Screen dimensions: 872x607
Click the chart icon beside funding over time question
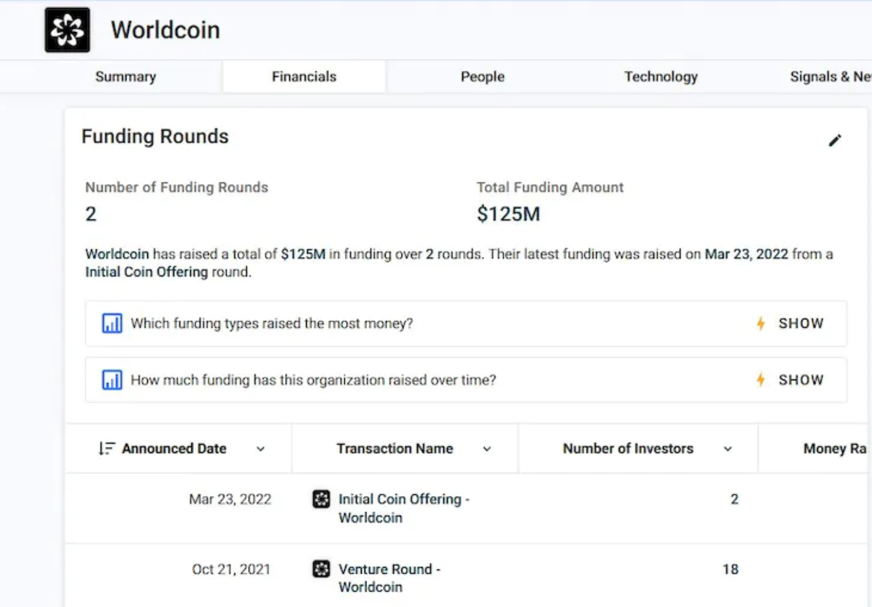tap(112, 380)
